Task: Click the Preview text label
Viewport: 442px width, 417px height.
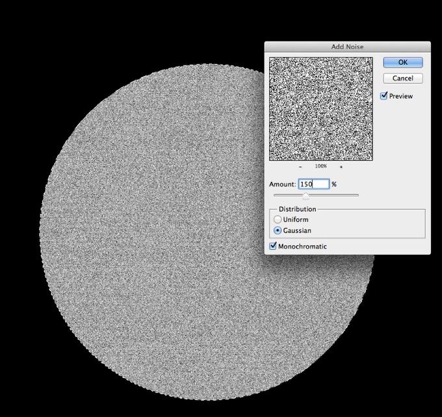Action: pyautogui.click(x=401, y=96)
